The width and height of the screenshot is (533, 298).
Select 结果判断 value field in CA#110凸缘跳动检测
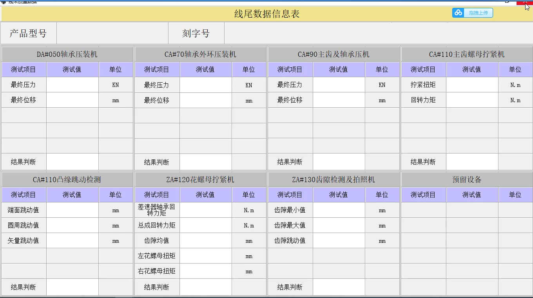(73, 287)
